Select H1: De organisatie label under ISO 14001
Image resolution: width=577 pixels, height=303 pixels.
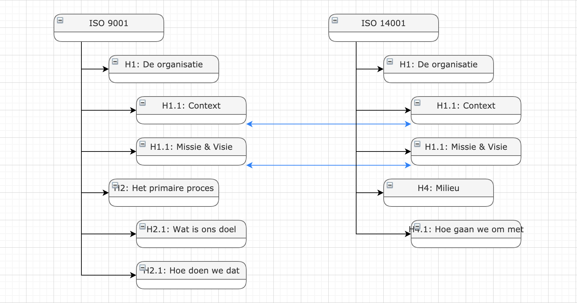439,65
